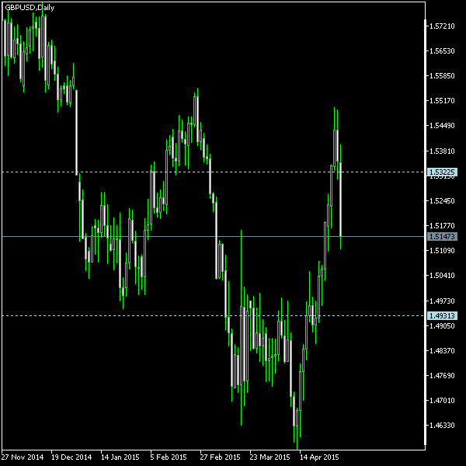Click the 27 Nov 2014 date label

23,457
